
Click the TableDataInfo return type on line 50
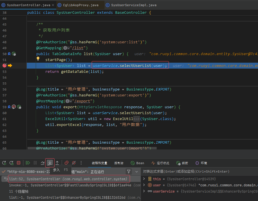tap(67, 54)
